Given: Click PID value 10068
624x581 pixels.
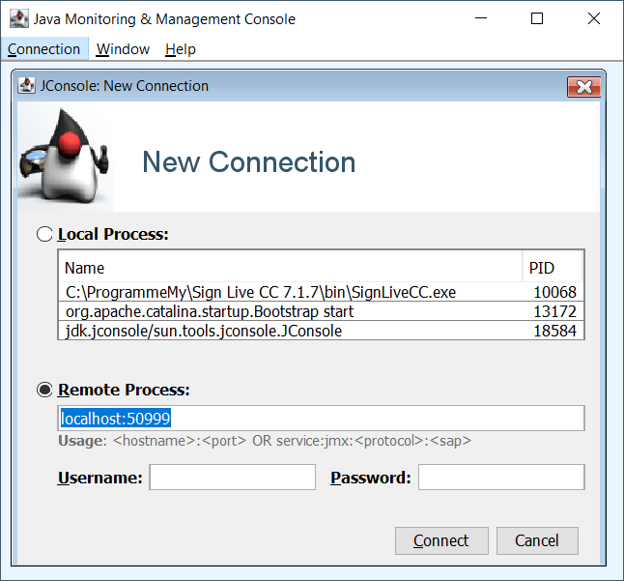Looking at the screenshot, I should tap(554, 292).
